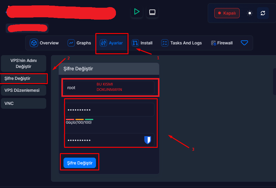Expand more tabs with the blue chevron

point(244,43)
